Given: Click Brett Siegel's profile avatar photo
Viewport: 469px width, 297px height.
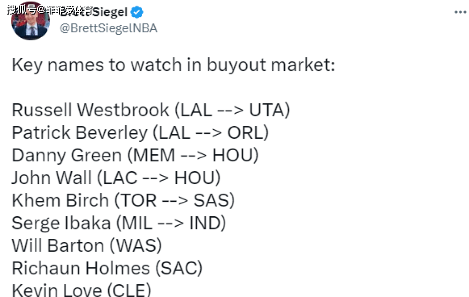Looking at the screenshot, I should click(x=30, y=21).
